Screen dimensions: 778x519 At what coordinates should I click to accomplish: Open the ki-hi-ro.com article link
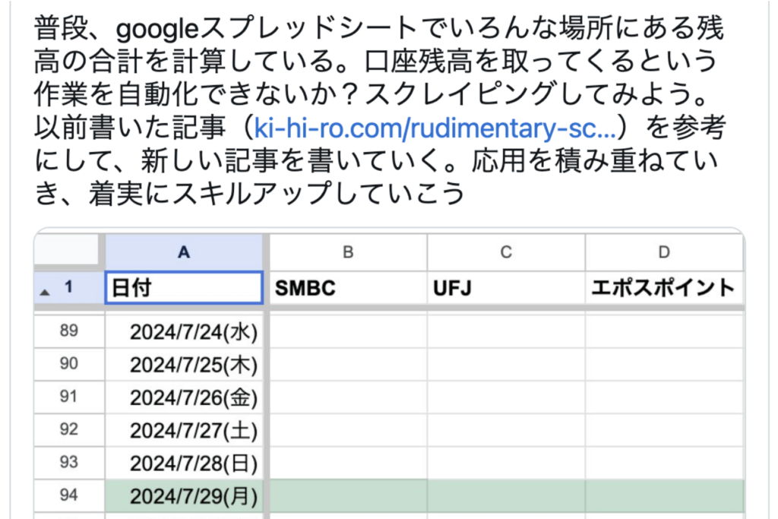point(436,129)
